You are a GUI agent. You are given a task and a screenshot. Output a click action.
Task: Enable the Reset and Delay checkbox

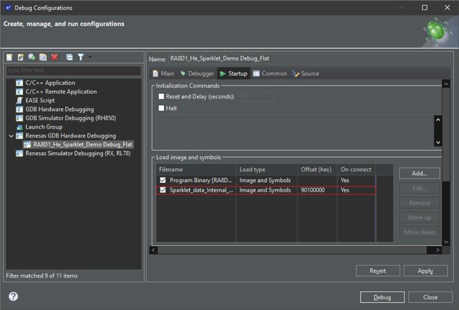pos(161,97)
